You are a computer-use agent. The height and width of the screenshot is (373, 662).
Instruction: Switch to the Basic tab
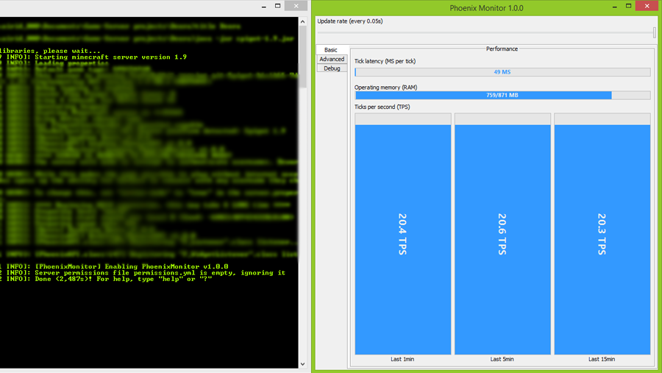pos(332,50)
